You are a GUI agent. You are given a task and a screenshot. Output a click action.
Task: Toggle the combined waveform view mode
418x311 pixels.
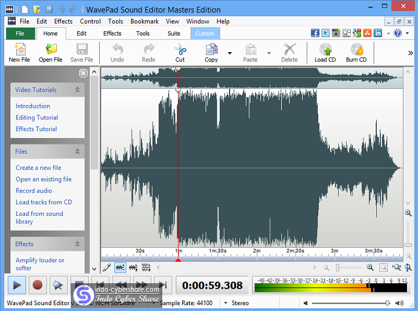tap(120, 267)
